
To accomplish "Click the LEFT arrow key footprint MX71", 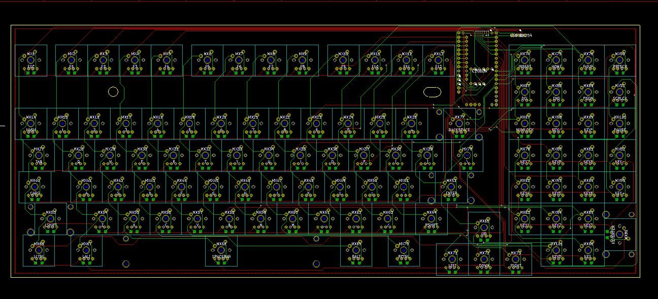I will [452, 259].
